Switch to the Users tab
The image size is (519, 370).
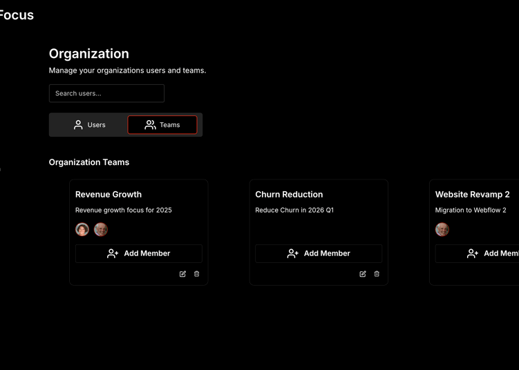89,125
